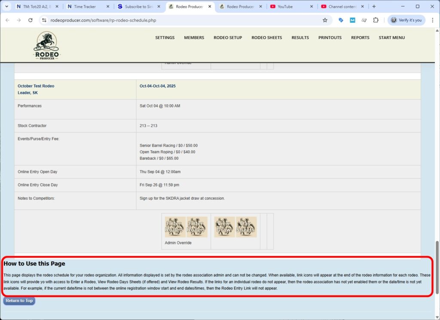Reload the page using the refresh icon

pyautogui.click(x=30, y=20)
